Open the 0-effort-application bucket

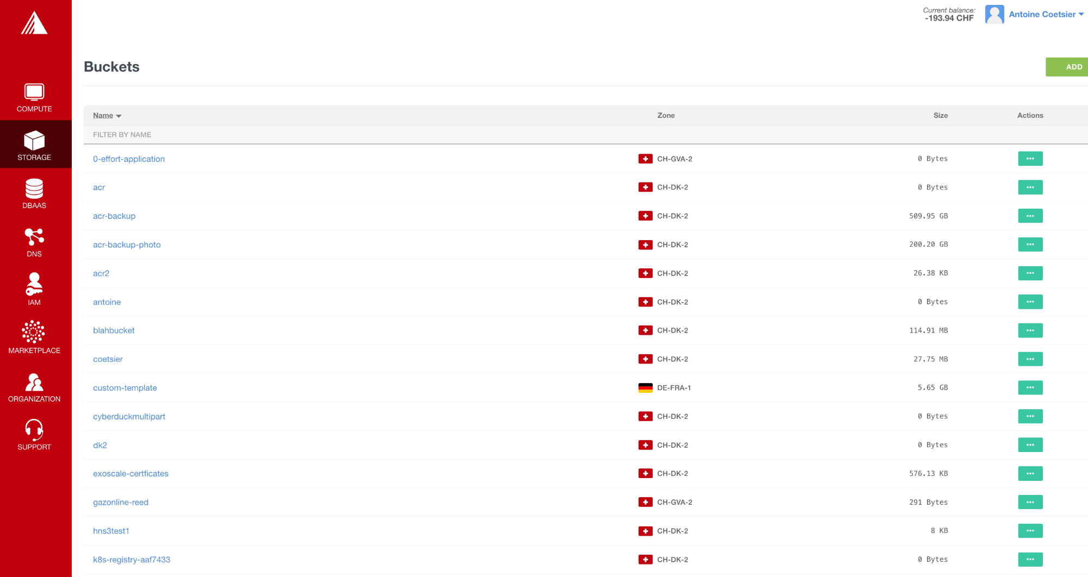pyautogui.click(x=129, y=159)
